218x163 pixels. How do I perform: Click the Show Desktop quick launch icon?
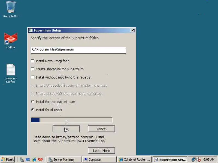click(28, 159)
